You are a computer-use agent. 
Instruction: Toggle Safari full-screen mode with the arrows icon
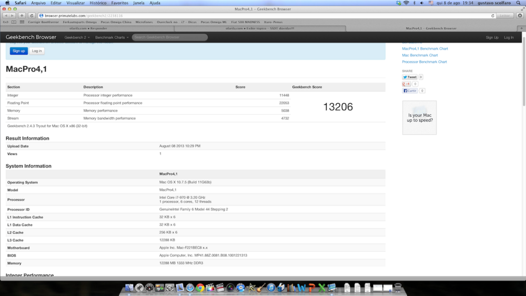click(x=521, y=9)
